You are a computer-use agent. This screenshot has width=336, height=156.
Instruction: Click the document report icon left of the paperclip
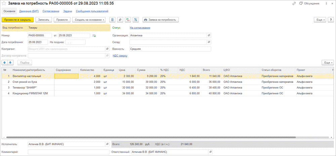113,20
